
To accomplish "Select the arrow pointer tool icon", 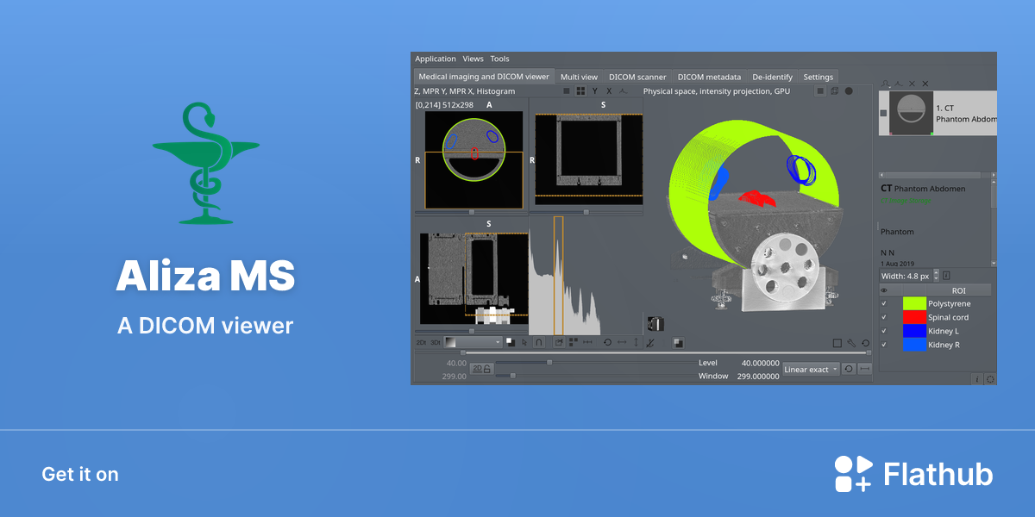I will [524, 342].
